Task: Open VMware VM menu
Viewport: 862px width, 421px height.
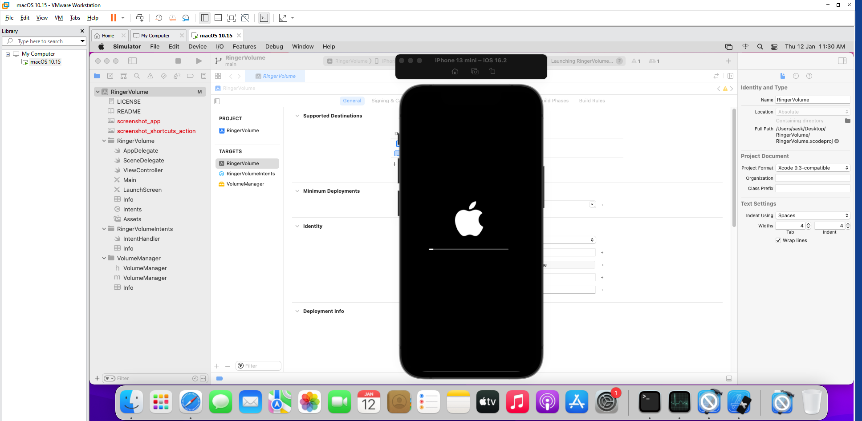Action: 59,18
